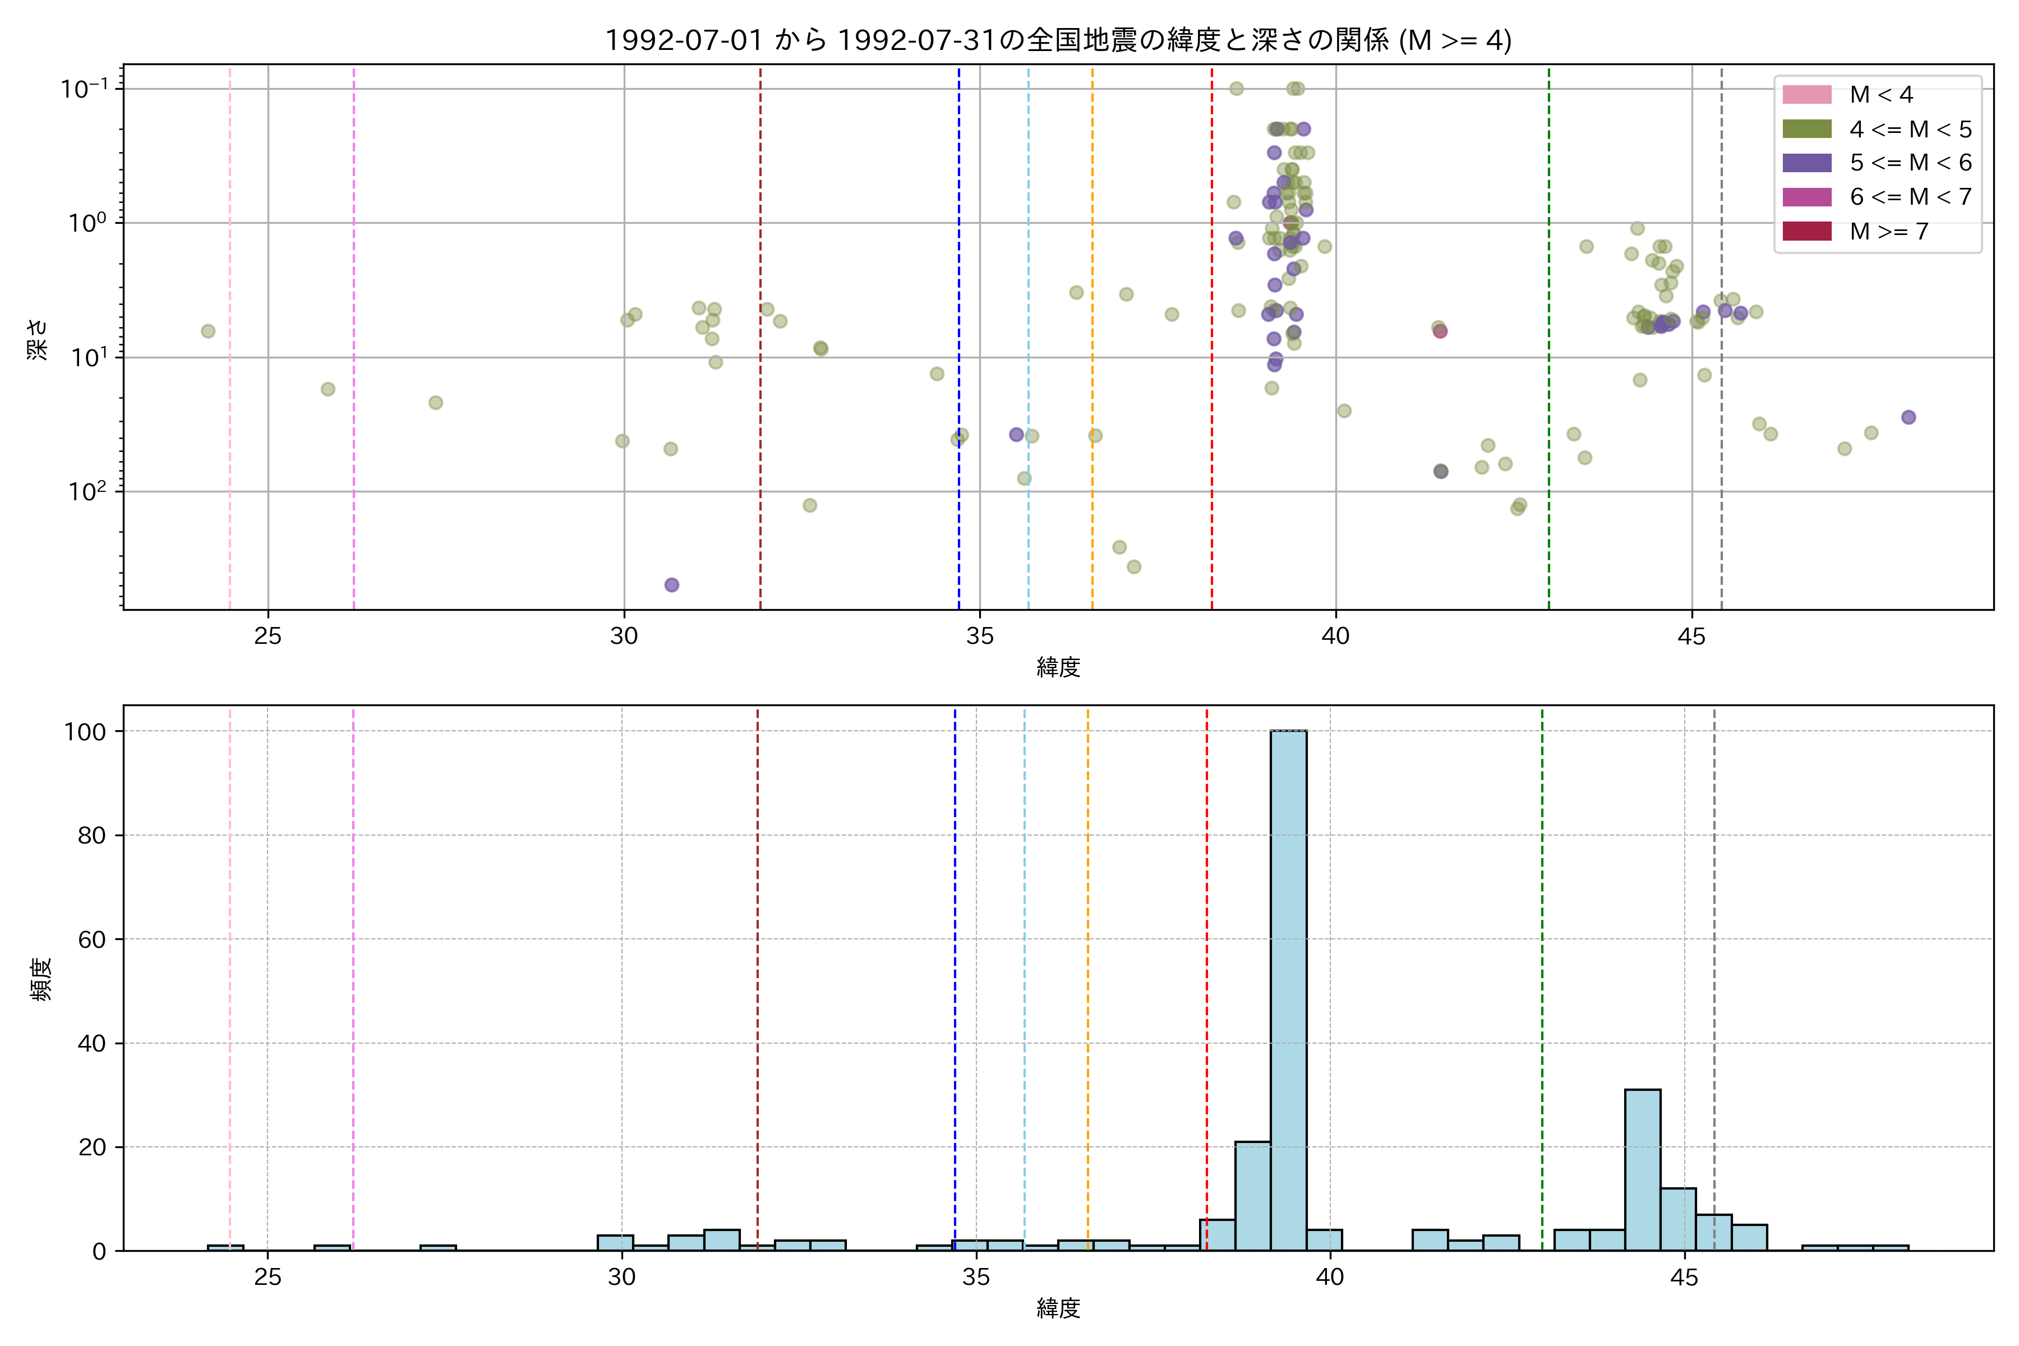Click the magenta 6 <= M < 7 legend swatch
Screen dimensions: 2019x1346
click(1806, 197)
